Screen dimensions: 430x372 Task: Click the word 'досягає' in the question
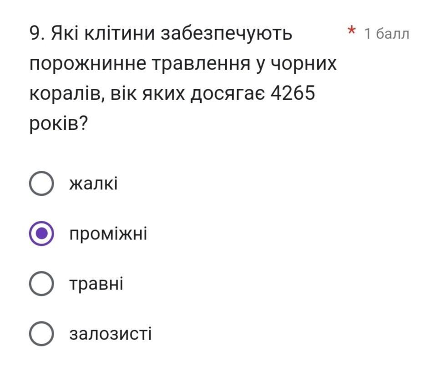click(x=228, y=94)
